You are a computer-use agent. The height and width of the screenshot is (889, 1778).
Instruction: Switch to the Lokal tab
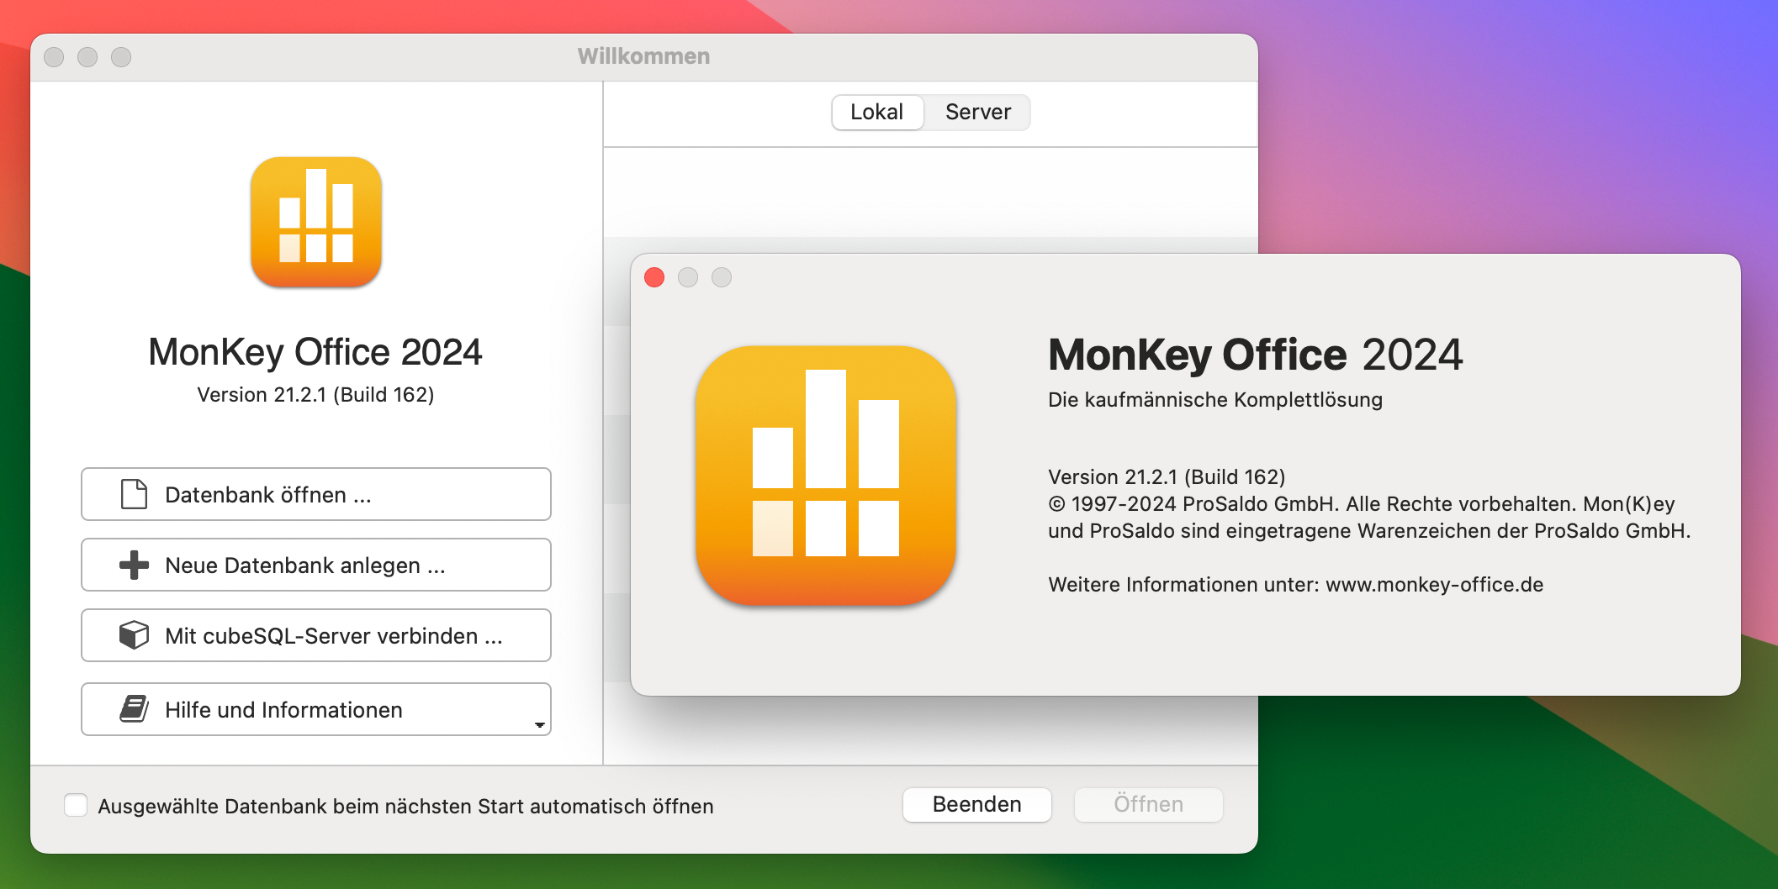(x=877, y=112)
